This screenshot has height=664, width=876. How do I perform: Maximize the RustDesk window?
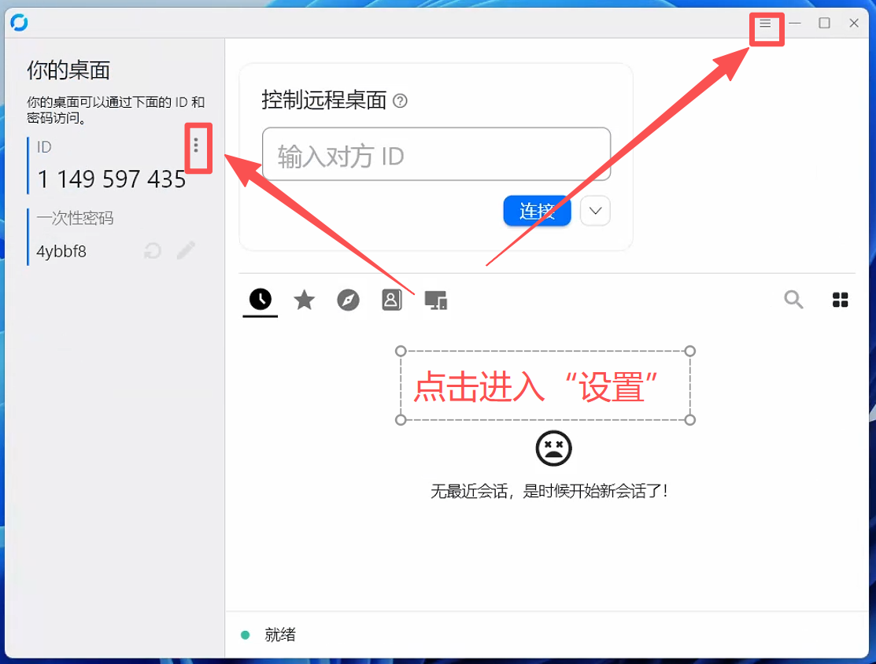pyautogui.click(x=824, y=24)
